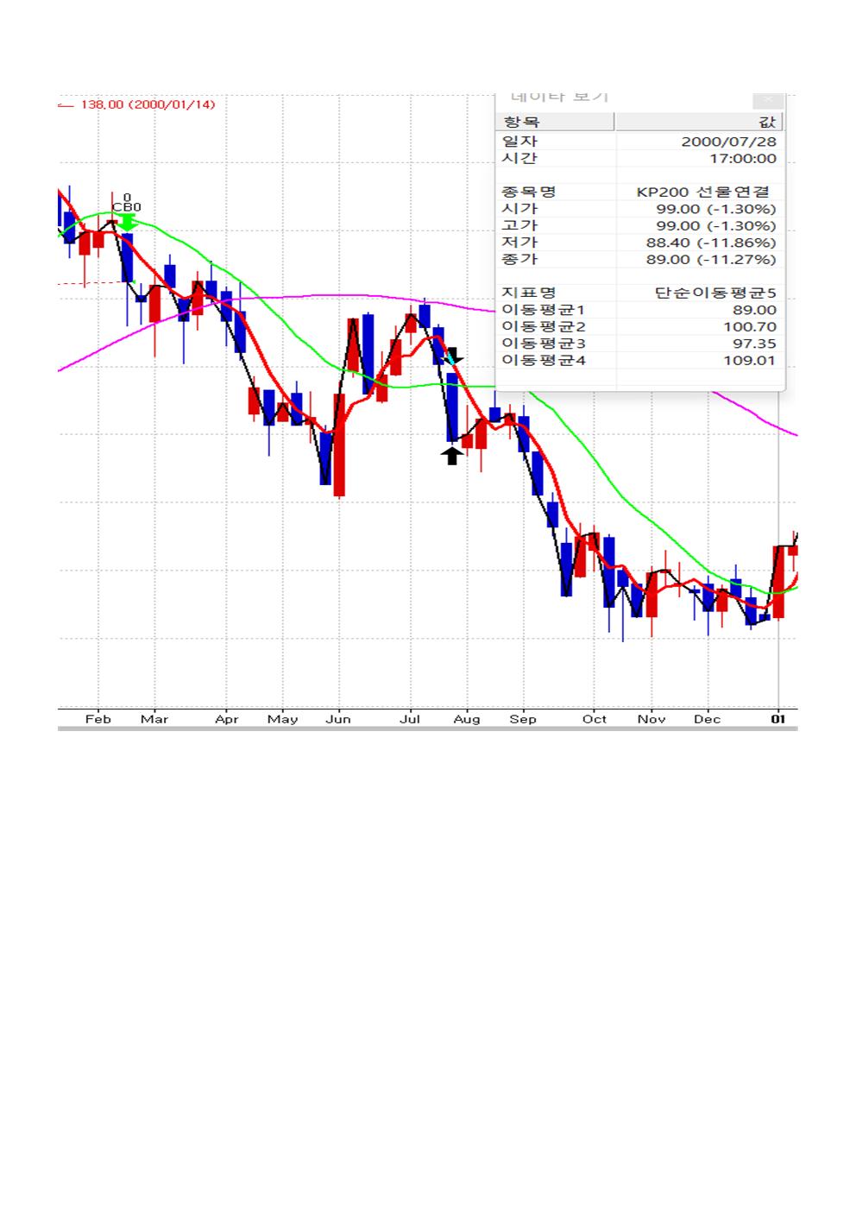Viewport: 856px width, 1211px height.
Task: Select the 이동평균2 row with 100.70
Action: [x=639, y=327]
